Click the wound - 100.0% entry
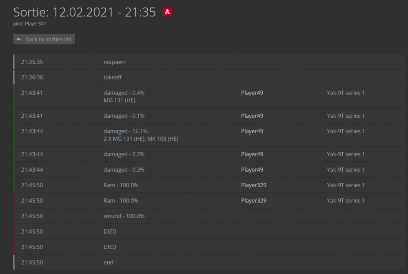 pyautogui.click(x=124, y=216)
